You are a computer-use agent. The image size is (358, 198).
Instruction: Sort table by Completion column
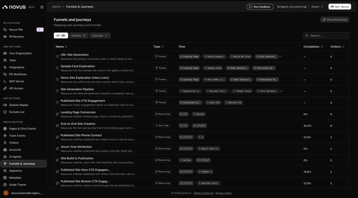313,47
